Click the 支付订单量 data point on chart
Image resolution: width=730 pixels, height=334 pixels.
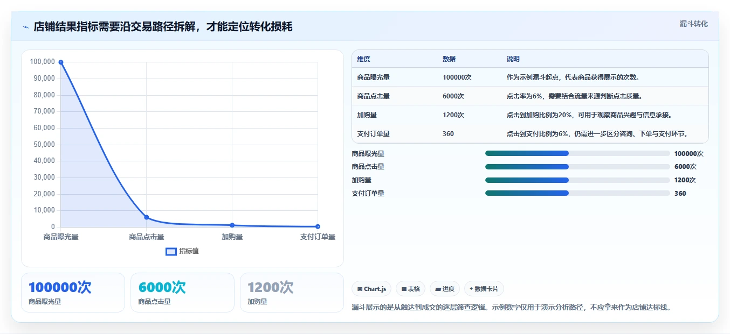pyautogui.click(x=318, y=226)
